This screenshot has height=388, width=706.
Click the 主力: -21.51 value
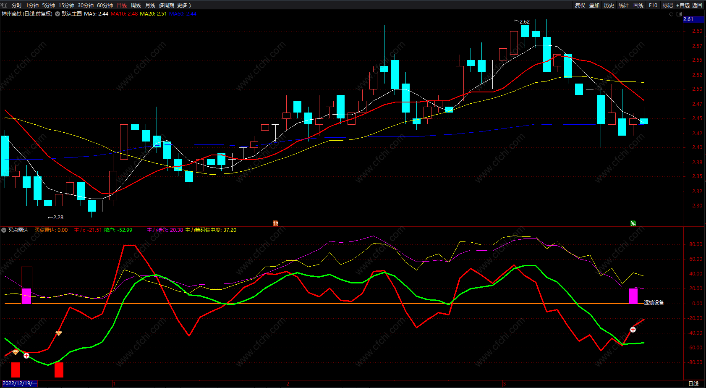pyautogui.click(x=88, y=230)
